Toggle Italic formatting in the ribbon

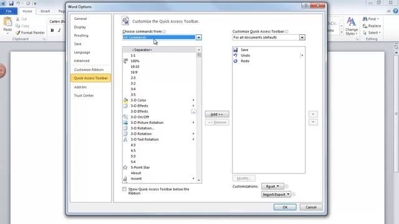click(59, 30)
